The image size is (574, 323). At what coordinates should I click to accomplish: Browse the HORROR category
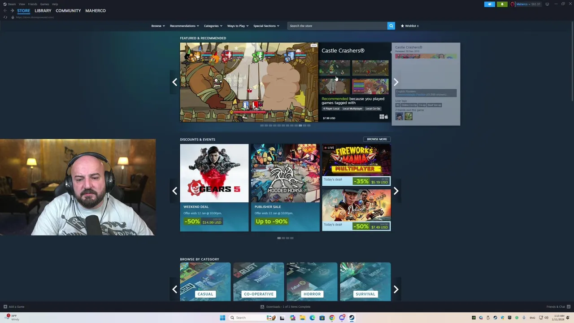[312, 282]
